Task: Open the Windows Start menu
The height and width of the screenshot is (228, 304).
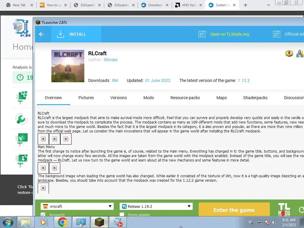Action: (8, 222)
